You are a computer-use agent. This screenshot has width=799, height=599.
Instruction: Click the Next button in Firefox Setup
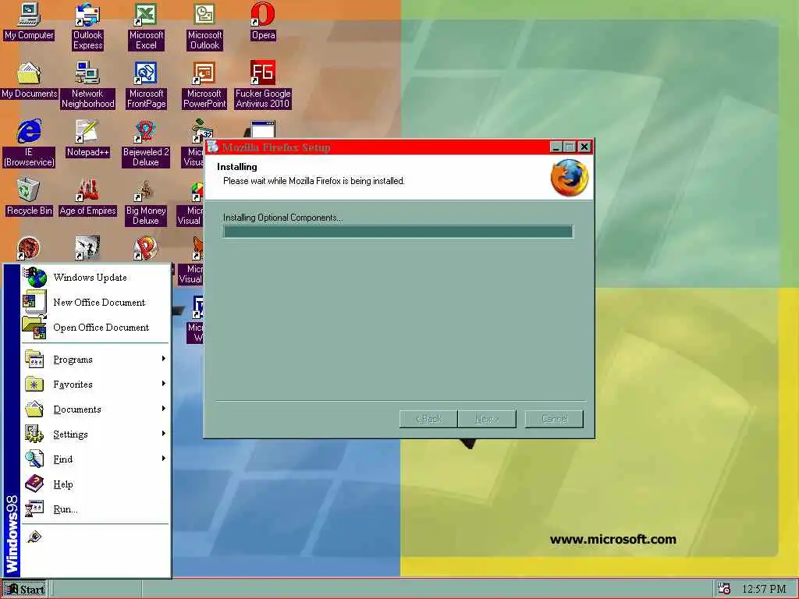487,419
